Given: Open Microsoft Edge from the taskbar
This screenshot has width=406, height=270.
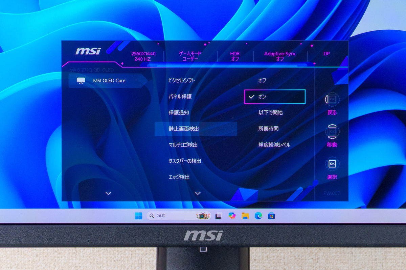Looking at the screenshot, I should pyautogui.click(x=258, y=216).
